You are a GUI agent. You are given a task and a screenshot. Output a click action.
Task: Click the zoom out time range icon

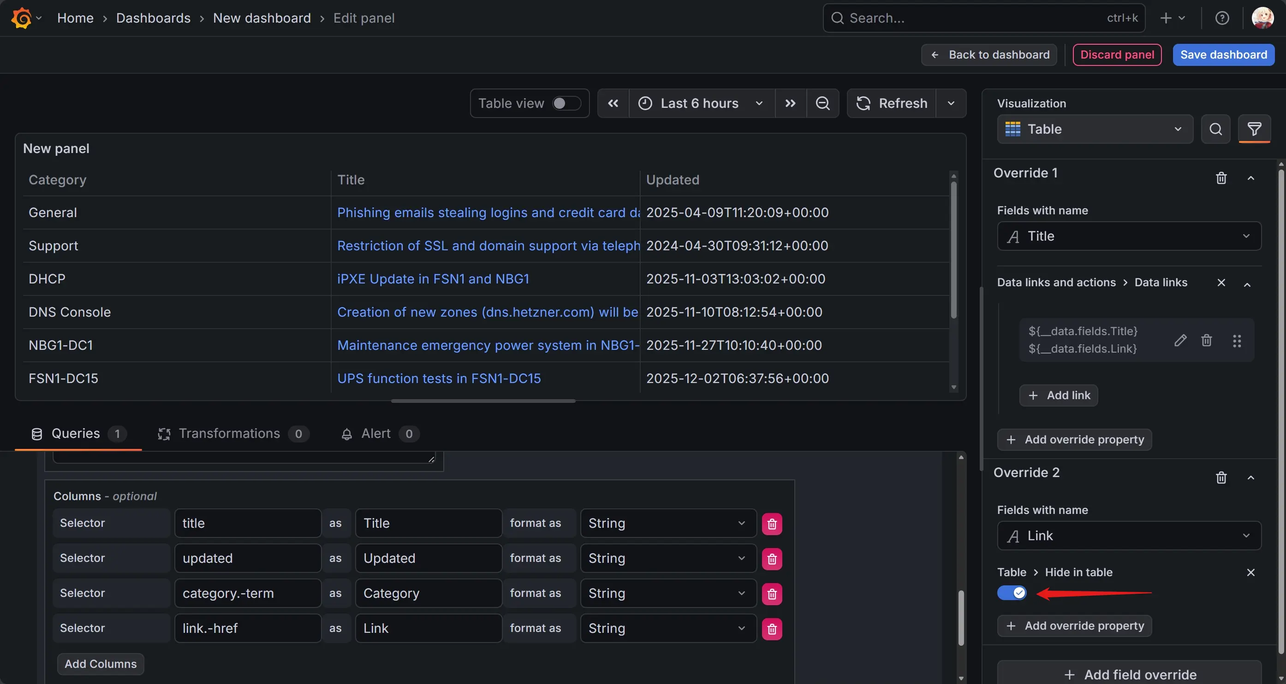pos(822,103)
